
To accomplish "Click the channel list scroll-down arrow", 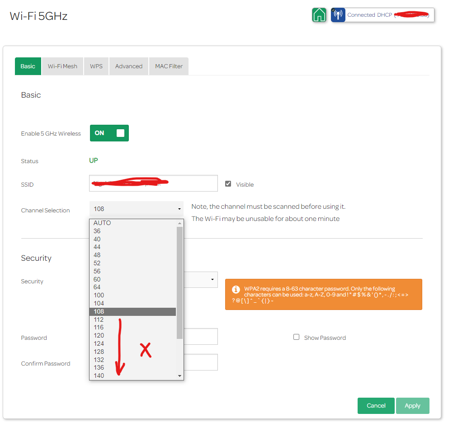I will [179, 376].
